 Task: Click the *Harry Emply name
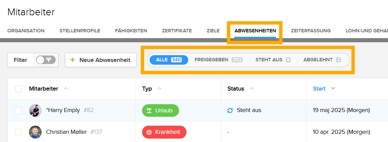63,110
